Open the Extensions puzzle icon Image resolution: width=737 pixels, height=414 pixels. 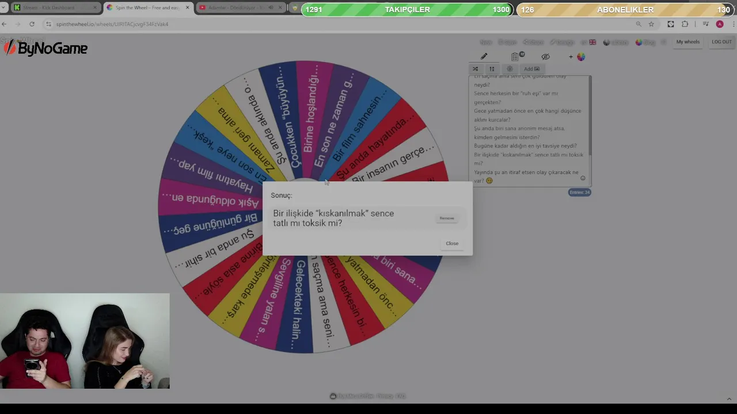click(685, 24)
